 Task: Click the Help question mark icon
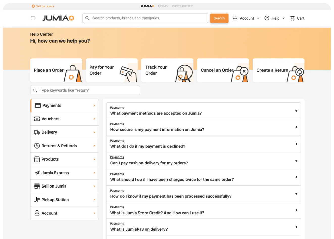click(x=267, y=18)
